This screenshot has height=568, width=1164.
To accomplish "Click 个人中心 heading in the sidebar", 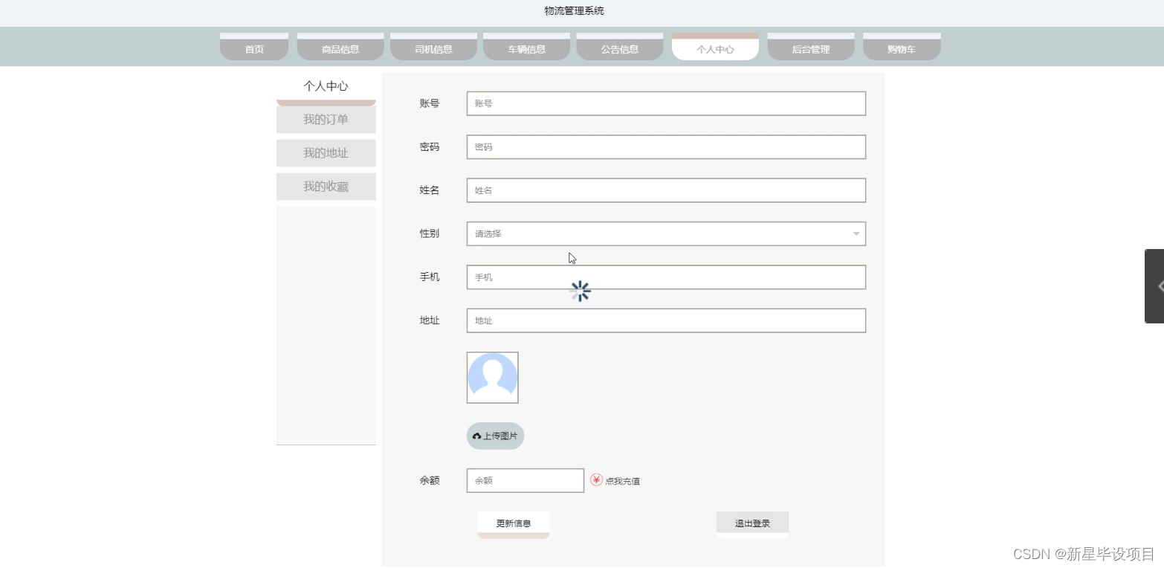I will tap(326, 85).
